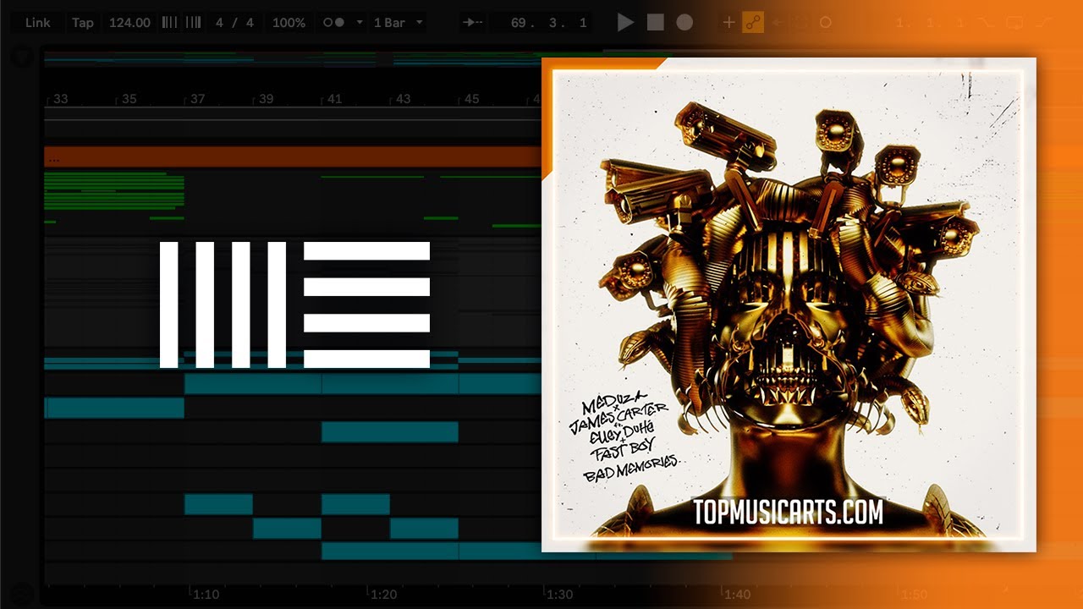Screen dimensions: 1083x609
Task: Click the Session Record circle icon
Action: (826, 23)
